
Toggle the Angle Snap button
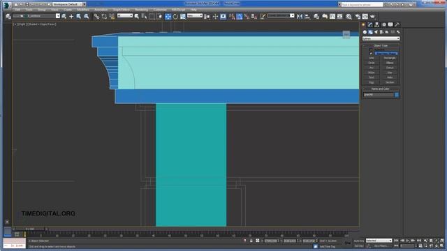pos(239,17)
